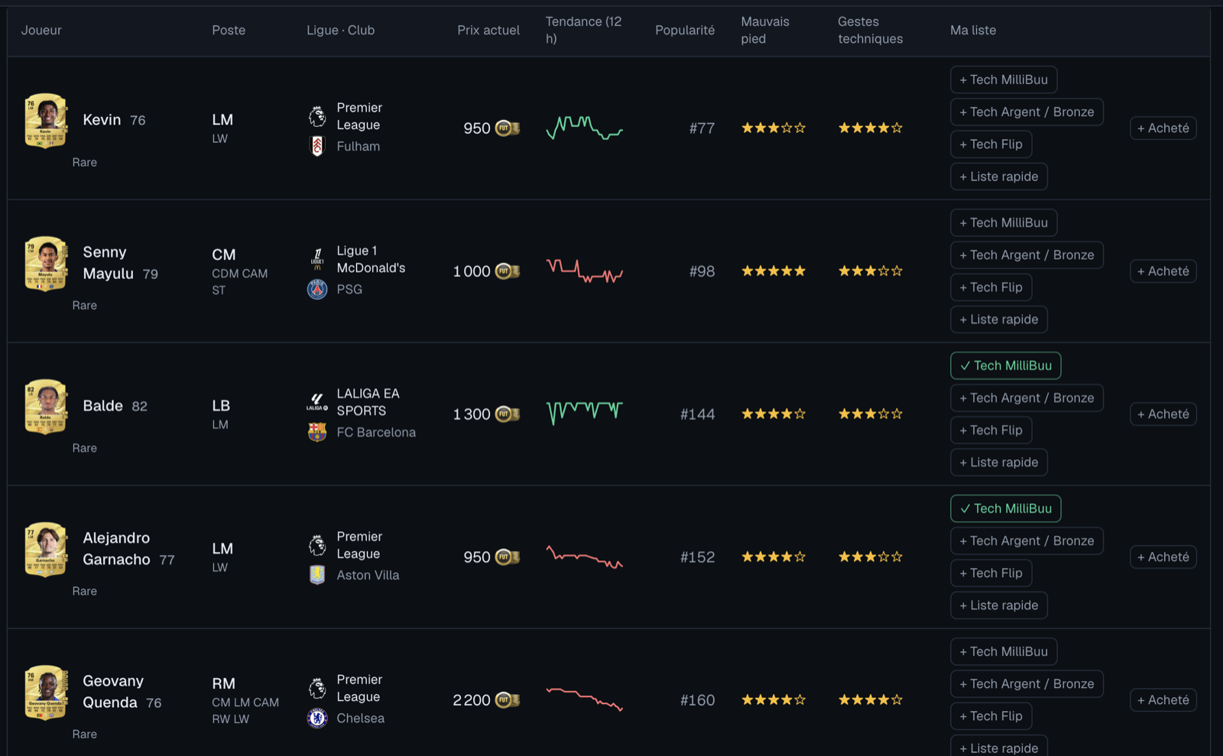The width and height of the screenshot is (1223, 756).
Task: Remove Balde from the Tech MilliBuu list
Action: (1005, 365)
